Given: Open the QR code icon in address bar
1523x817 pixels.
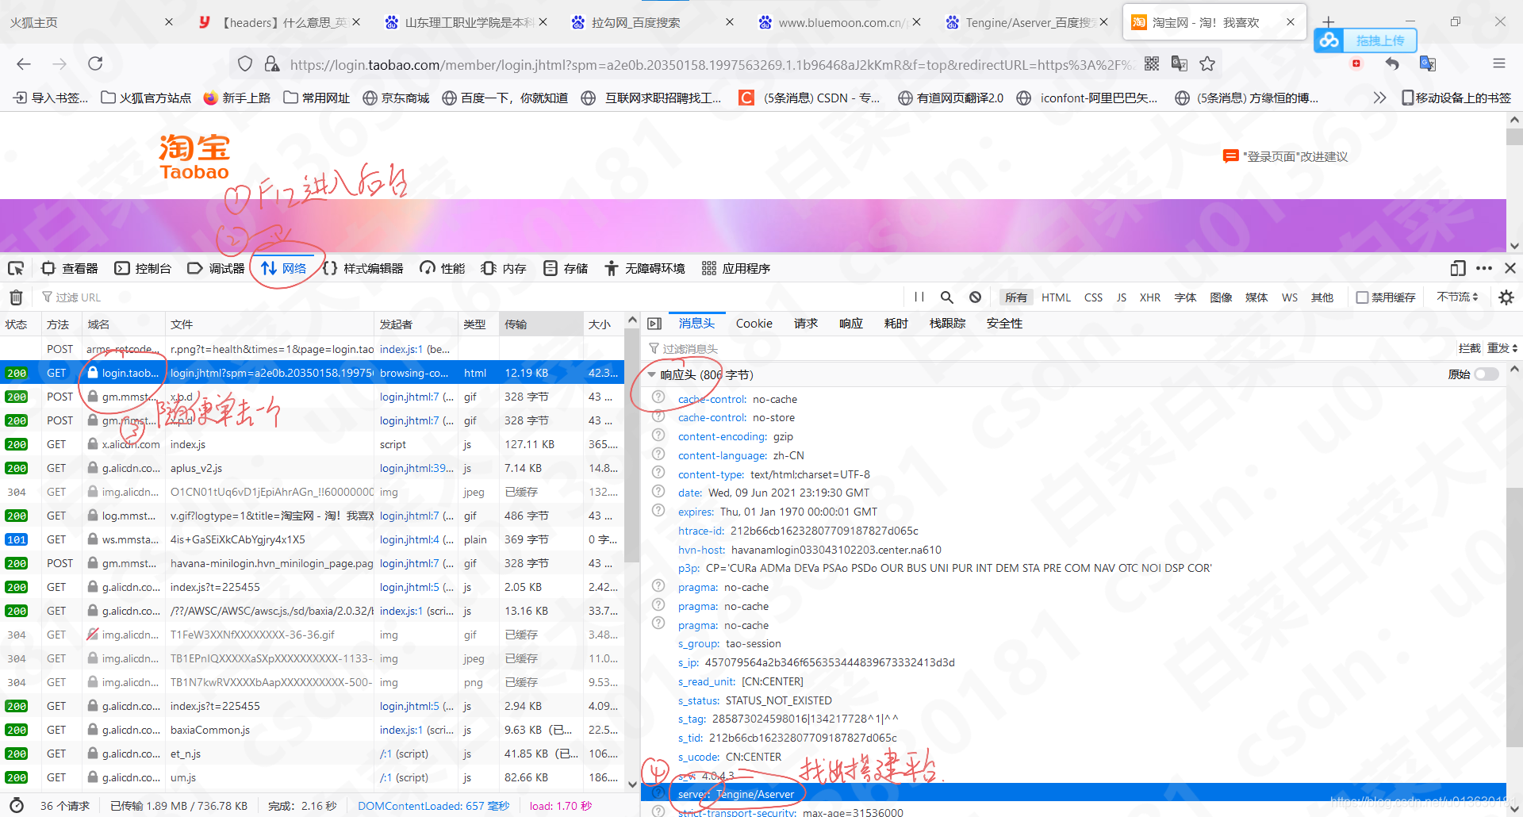Looking at the screenshot, I should tap(1152, 64).
